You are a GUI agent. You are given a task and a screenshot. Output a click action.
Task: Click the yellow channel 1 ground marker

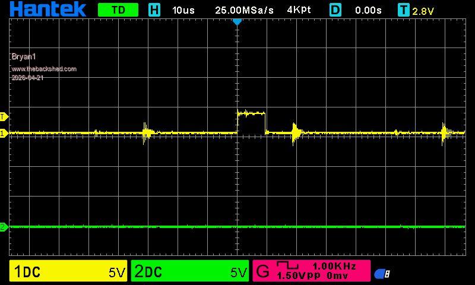(3, 133)
